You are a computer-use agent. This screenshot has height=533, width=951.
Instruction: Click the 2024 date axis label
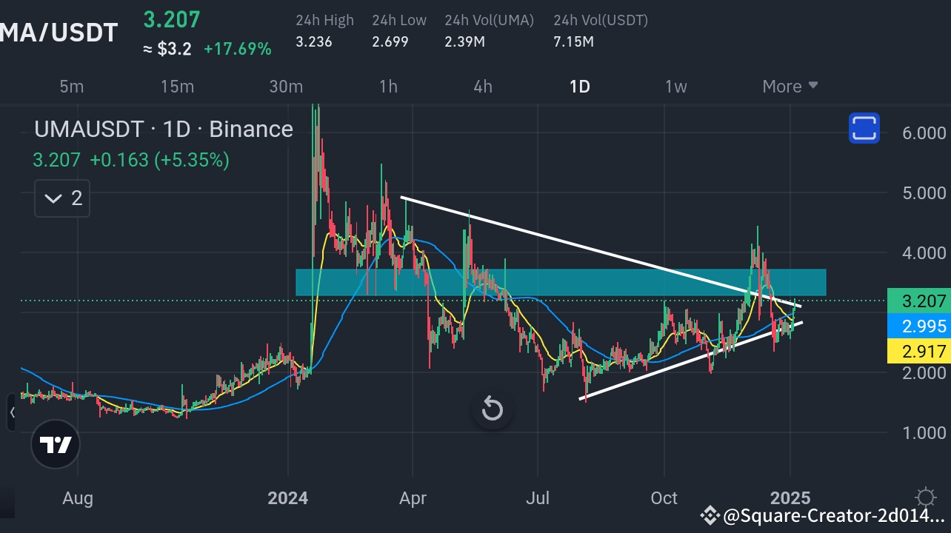click(288, 497)
